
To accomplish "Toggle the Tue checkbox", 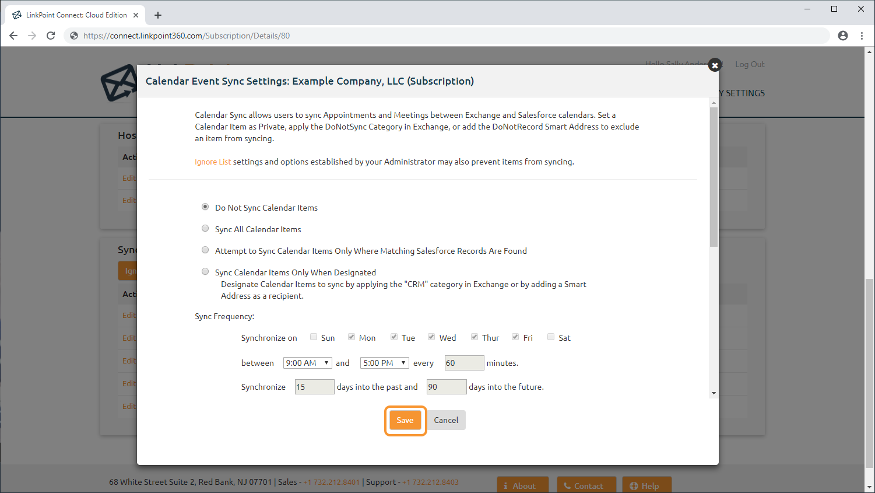I will (394, 337).
